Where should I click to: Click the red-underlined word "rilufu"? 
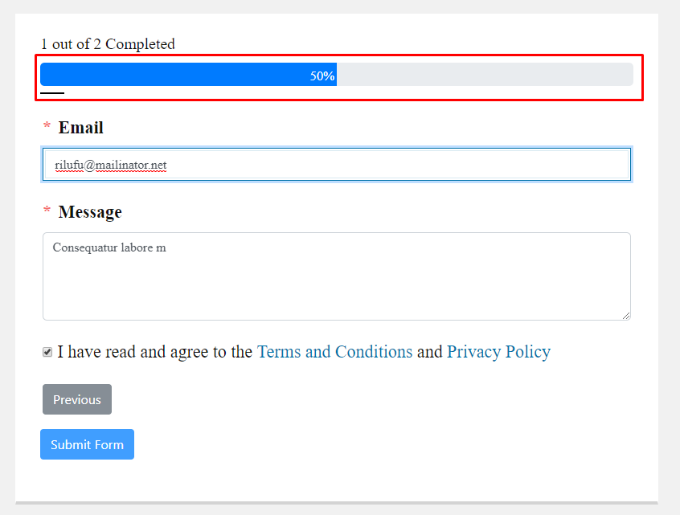(68, 166)
